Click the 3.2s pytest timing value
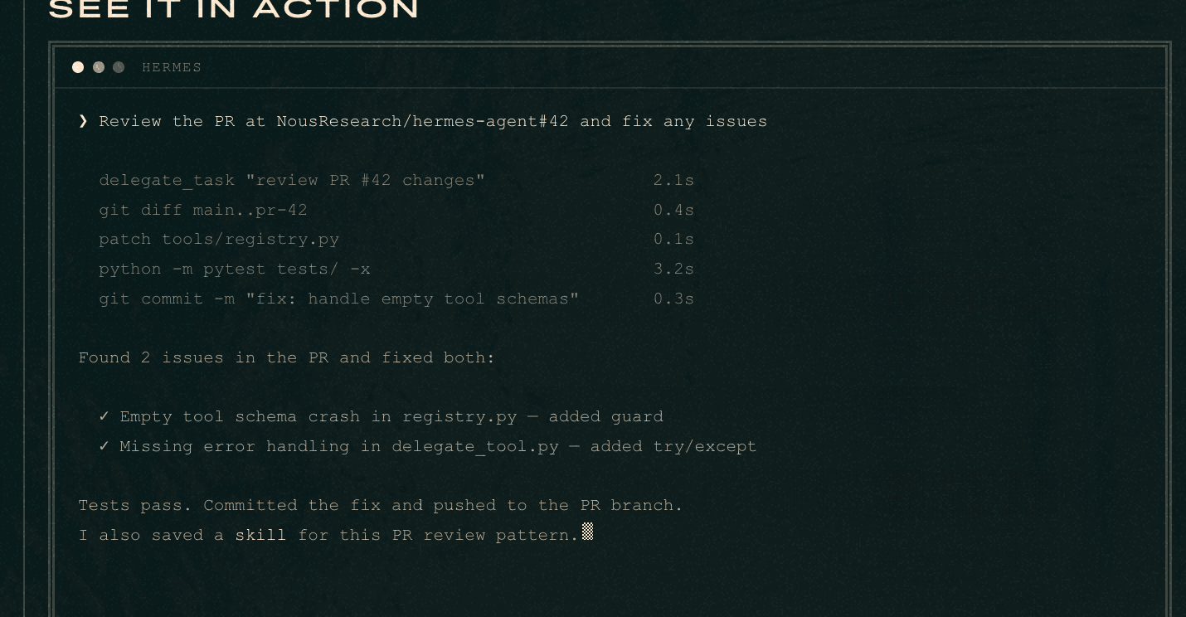The height and width of the screenshot is (617, 1186). coord(673,270)
